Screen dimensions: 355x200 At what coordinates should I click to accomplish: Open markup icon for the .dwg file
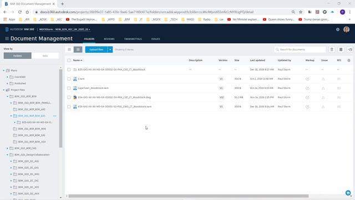point(307,98)
